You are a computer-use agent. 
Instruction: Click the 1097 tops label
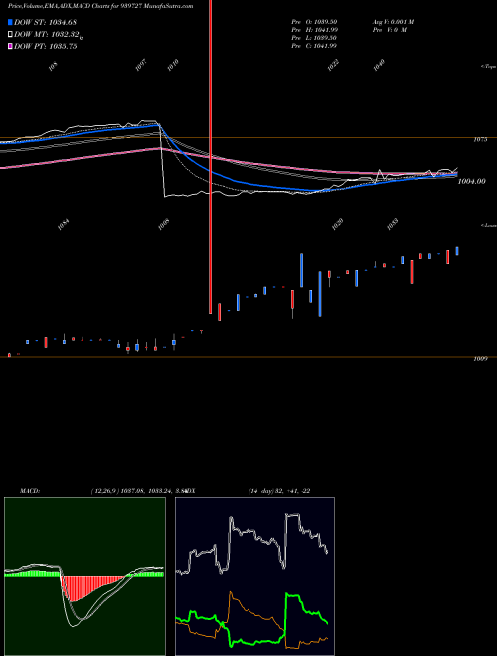142,65
